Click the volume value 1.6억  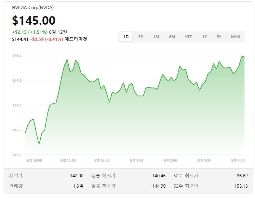click(78, 186)
